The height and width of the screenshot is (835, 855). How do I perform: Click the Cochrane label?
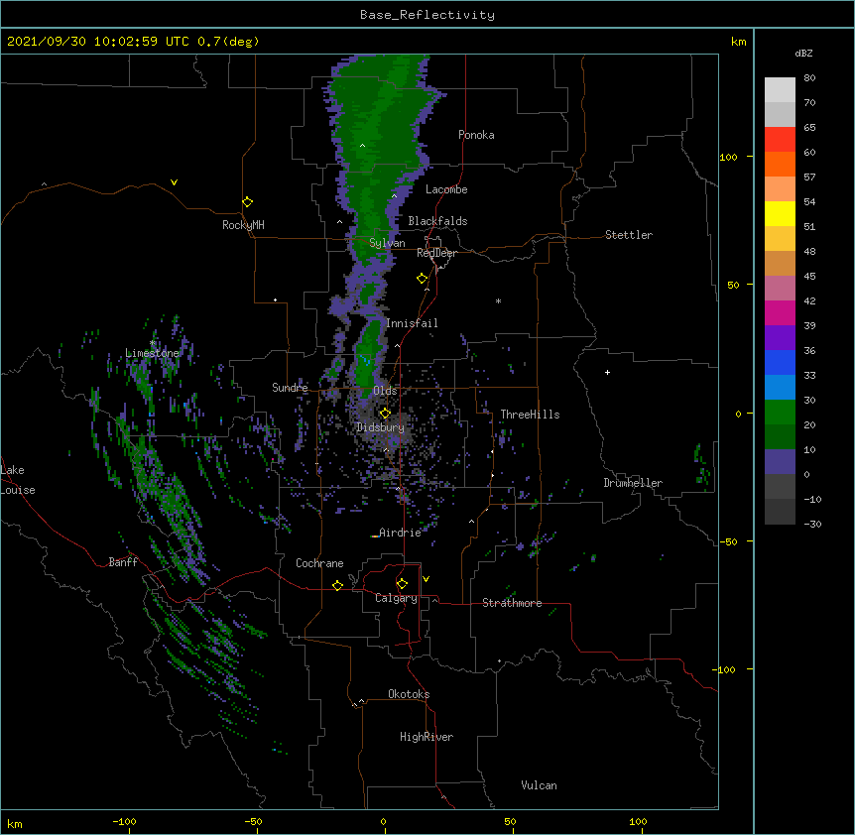coord(319,563)
